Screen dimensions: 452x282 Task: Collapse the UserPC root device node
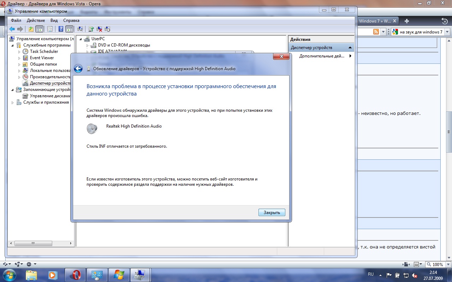81,39
